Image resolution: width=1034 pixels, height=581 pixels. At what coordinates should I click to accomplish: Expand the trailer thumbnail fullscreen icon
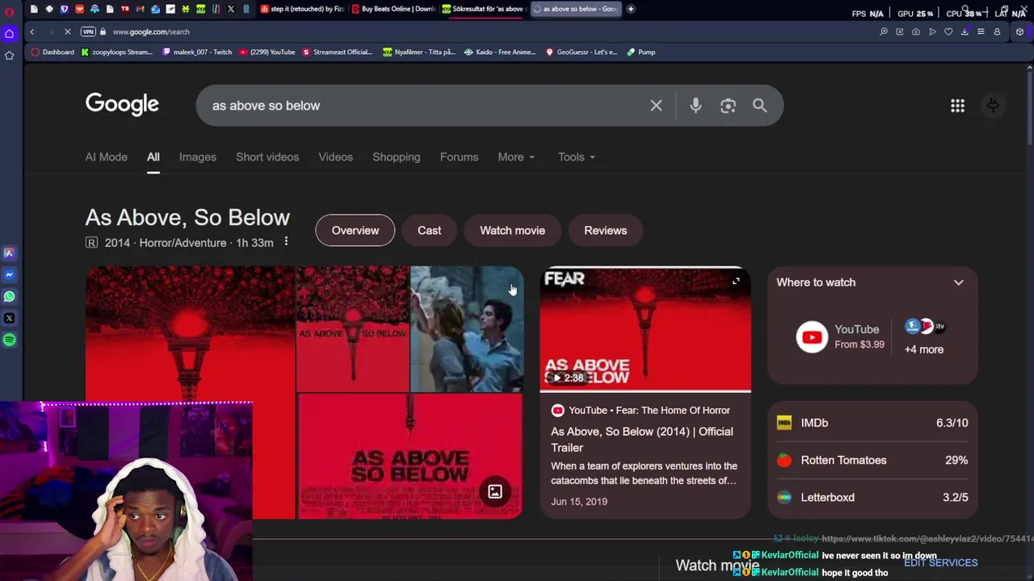736,282
